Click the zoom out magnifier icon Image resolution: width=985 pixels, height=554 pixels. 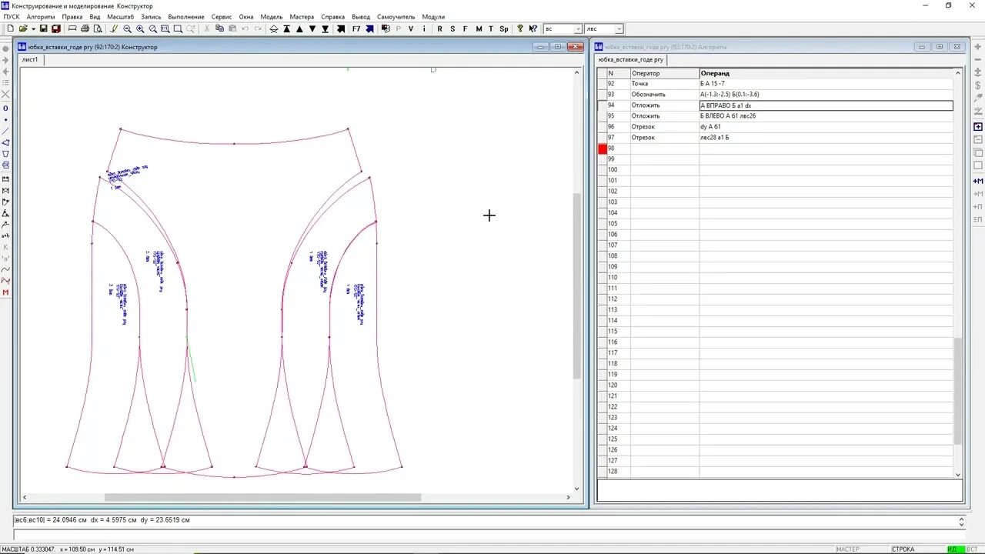tap(127, 28)
